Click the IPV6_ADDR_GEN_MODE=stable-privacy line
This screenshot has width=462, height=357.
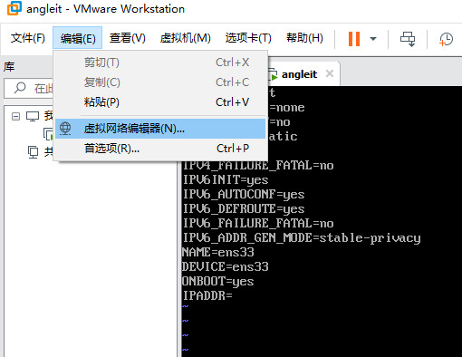302,238
